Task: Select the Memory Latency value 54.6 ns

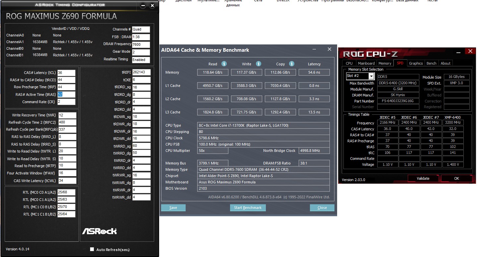Action: tap(314, 72)
